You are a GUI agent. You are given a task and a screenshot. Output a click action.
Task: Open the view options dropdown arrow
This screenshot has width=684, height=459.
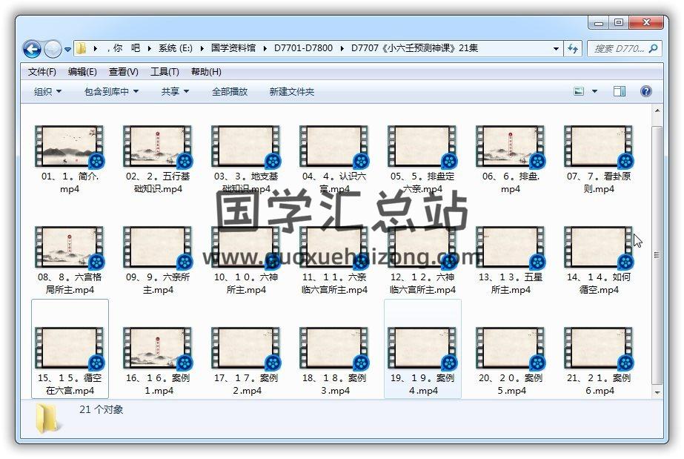594,92
